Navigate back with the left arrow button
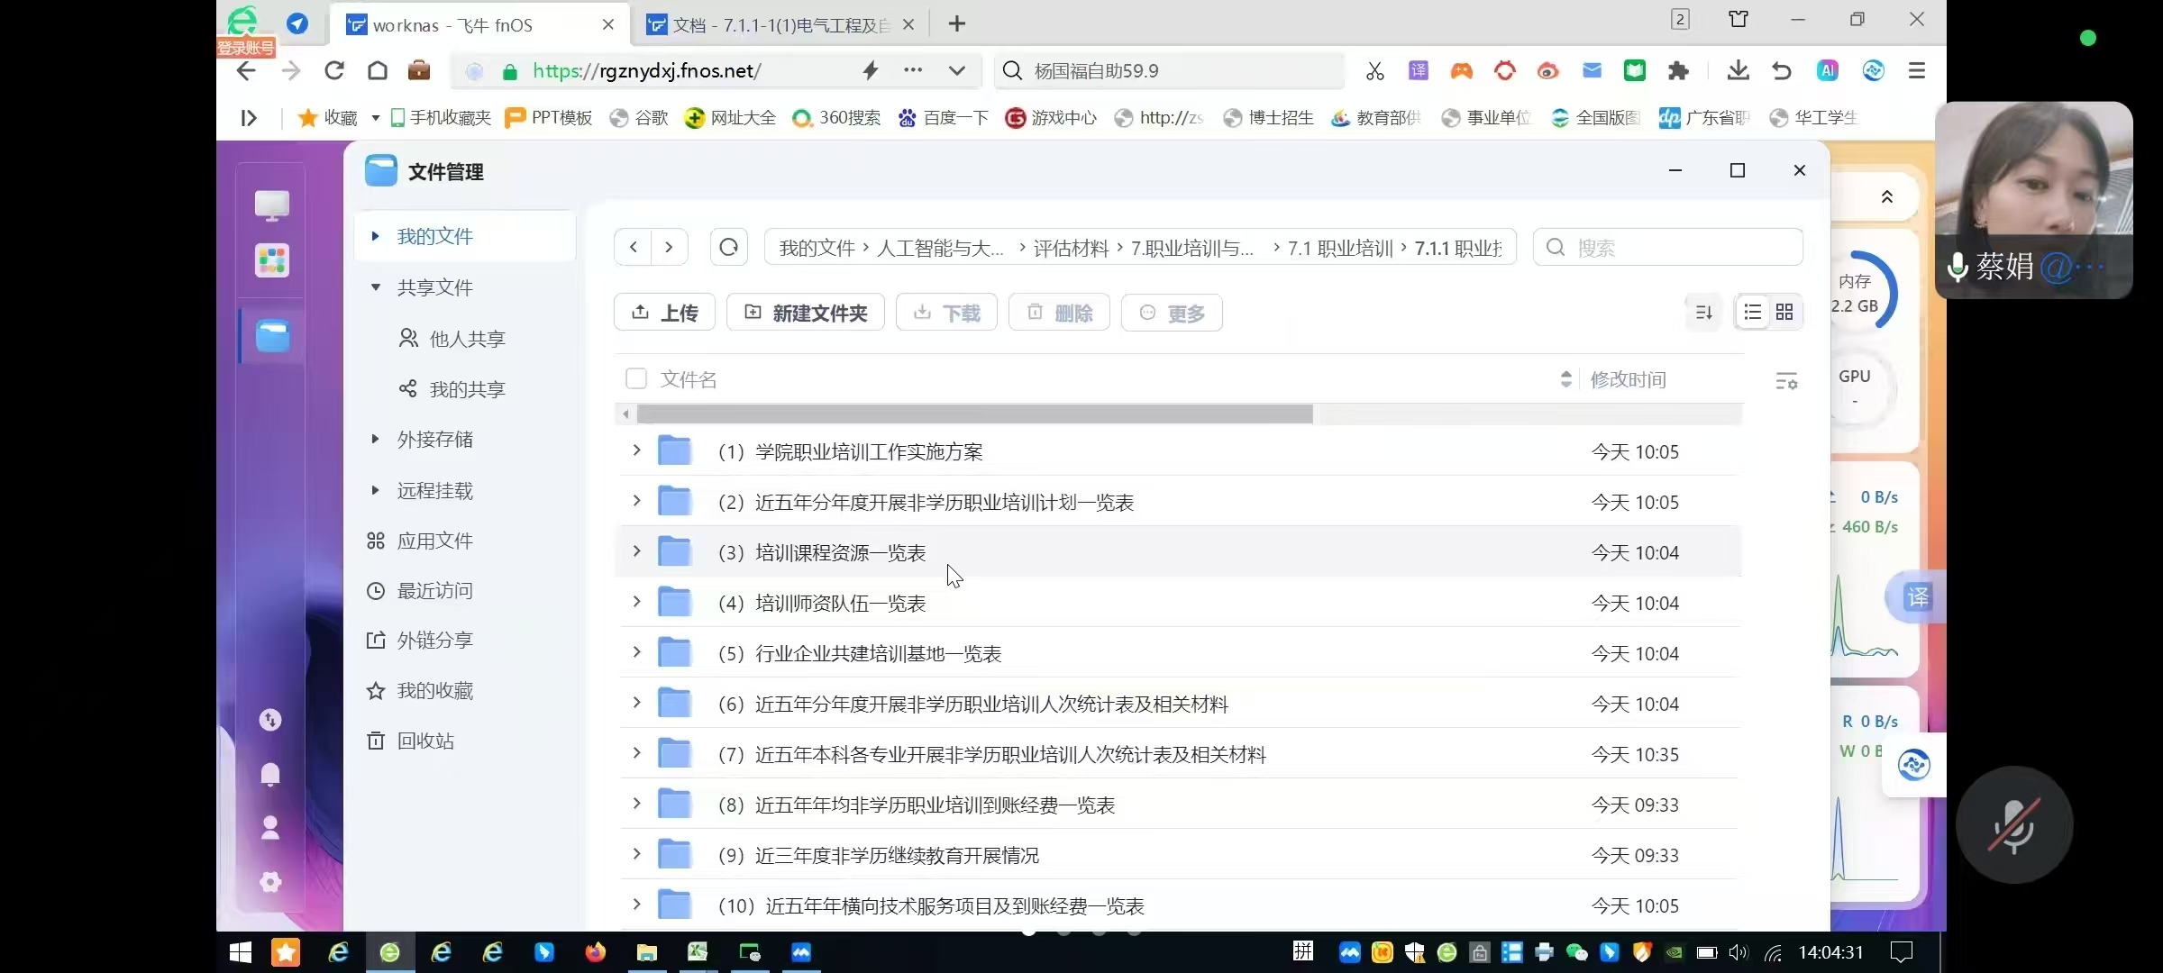The height and width of the screenshot is (973, 2163). click(x=634, y=247)
